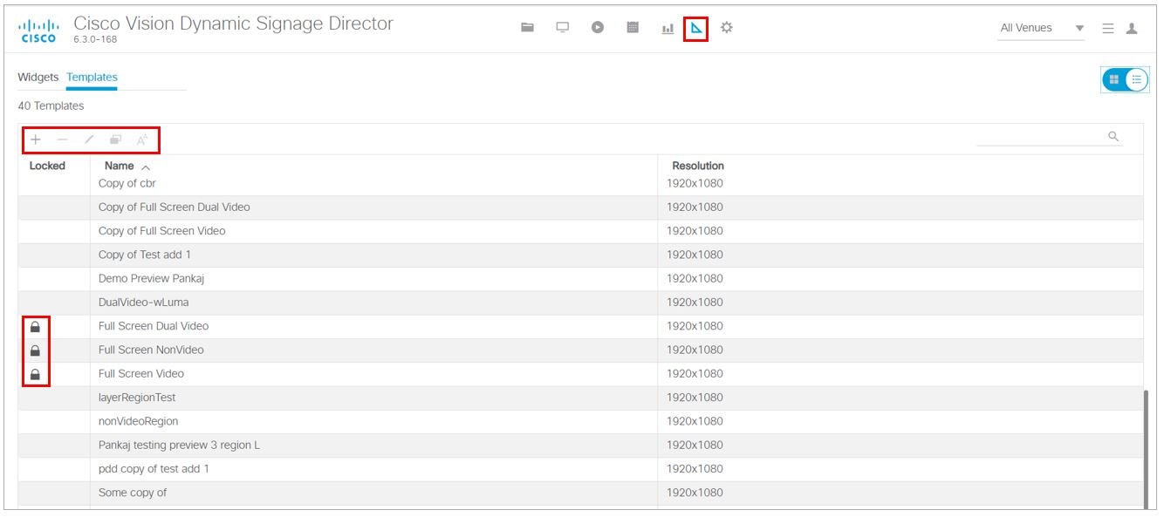Click the minus delete template icon
The width and height of the screenshot is (1164, 517).
click(62, 139)
